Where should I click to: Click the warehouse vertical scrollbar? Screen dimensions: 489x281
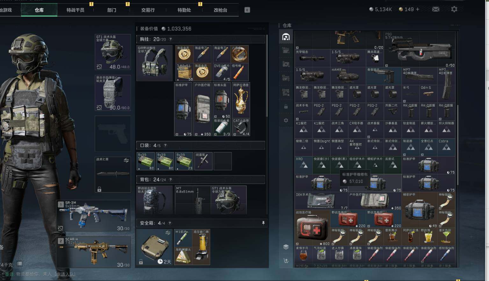tap(458, 145)
